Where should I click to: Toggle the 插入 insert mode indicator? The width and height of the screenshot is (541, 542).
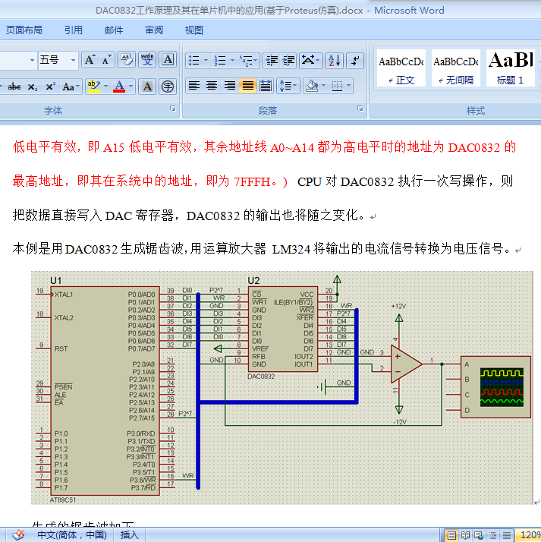(129, 534)
